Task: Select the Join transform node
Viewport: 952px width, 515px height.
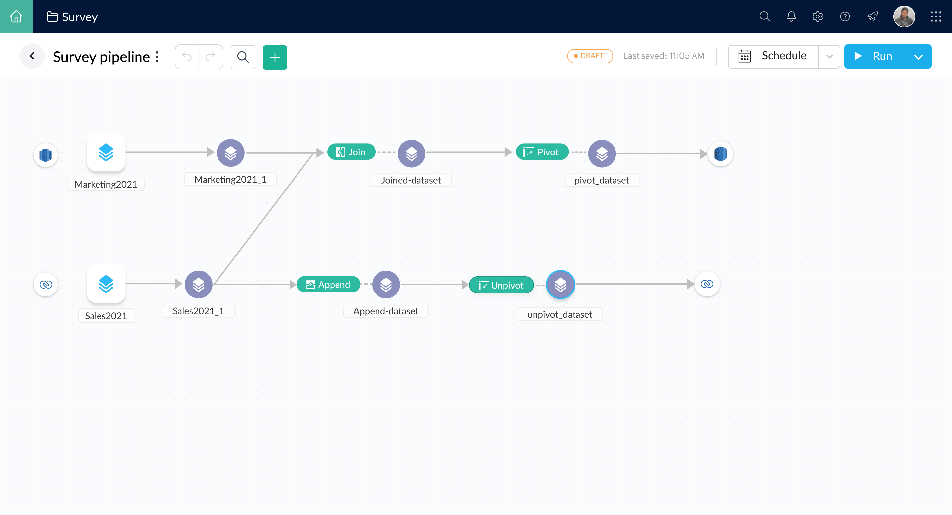Action: 351,151
